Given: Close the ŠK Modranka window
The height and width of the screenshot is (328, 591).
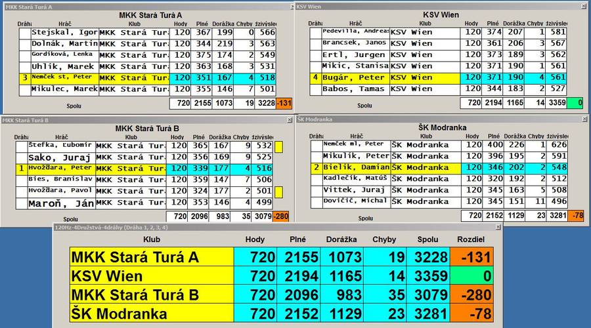Looking at the screenshot, I should 583,119.
